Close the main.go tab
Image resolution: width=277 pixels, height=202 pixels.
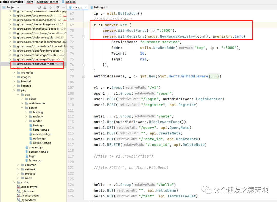86,7
